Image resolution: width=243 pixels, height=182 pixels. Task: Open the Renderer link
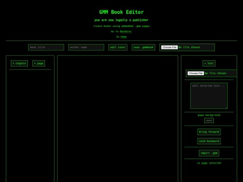(x=126, y=31)
